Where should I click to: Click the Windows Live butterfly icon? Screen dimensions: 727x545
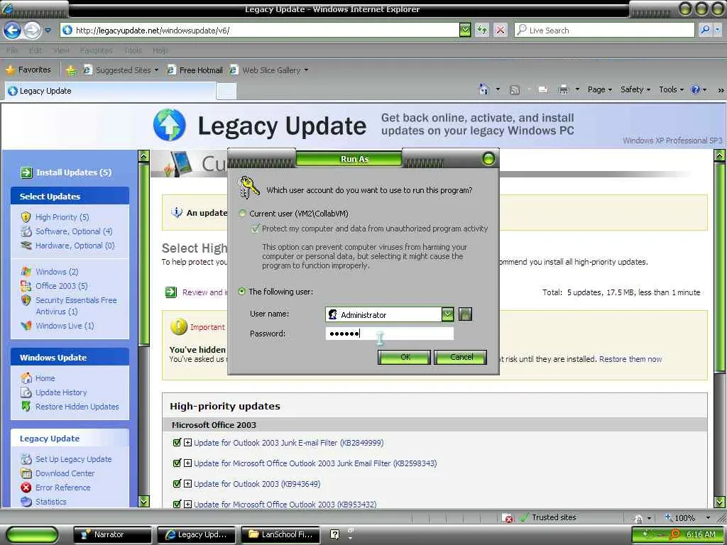(x=26, y=326)
